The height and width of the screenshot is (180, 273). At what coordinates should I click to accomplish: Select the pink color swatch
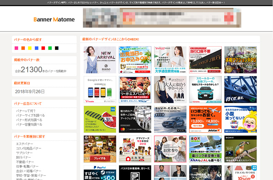click(x=16, y=48)
